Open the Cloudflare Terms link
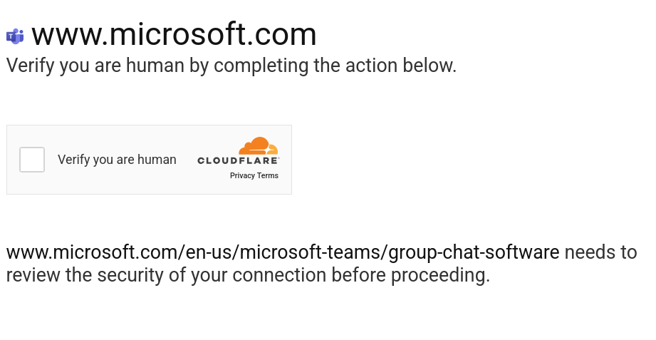Image resolution: width=656 pixels, height=340 pixels. click(268, 175)
